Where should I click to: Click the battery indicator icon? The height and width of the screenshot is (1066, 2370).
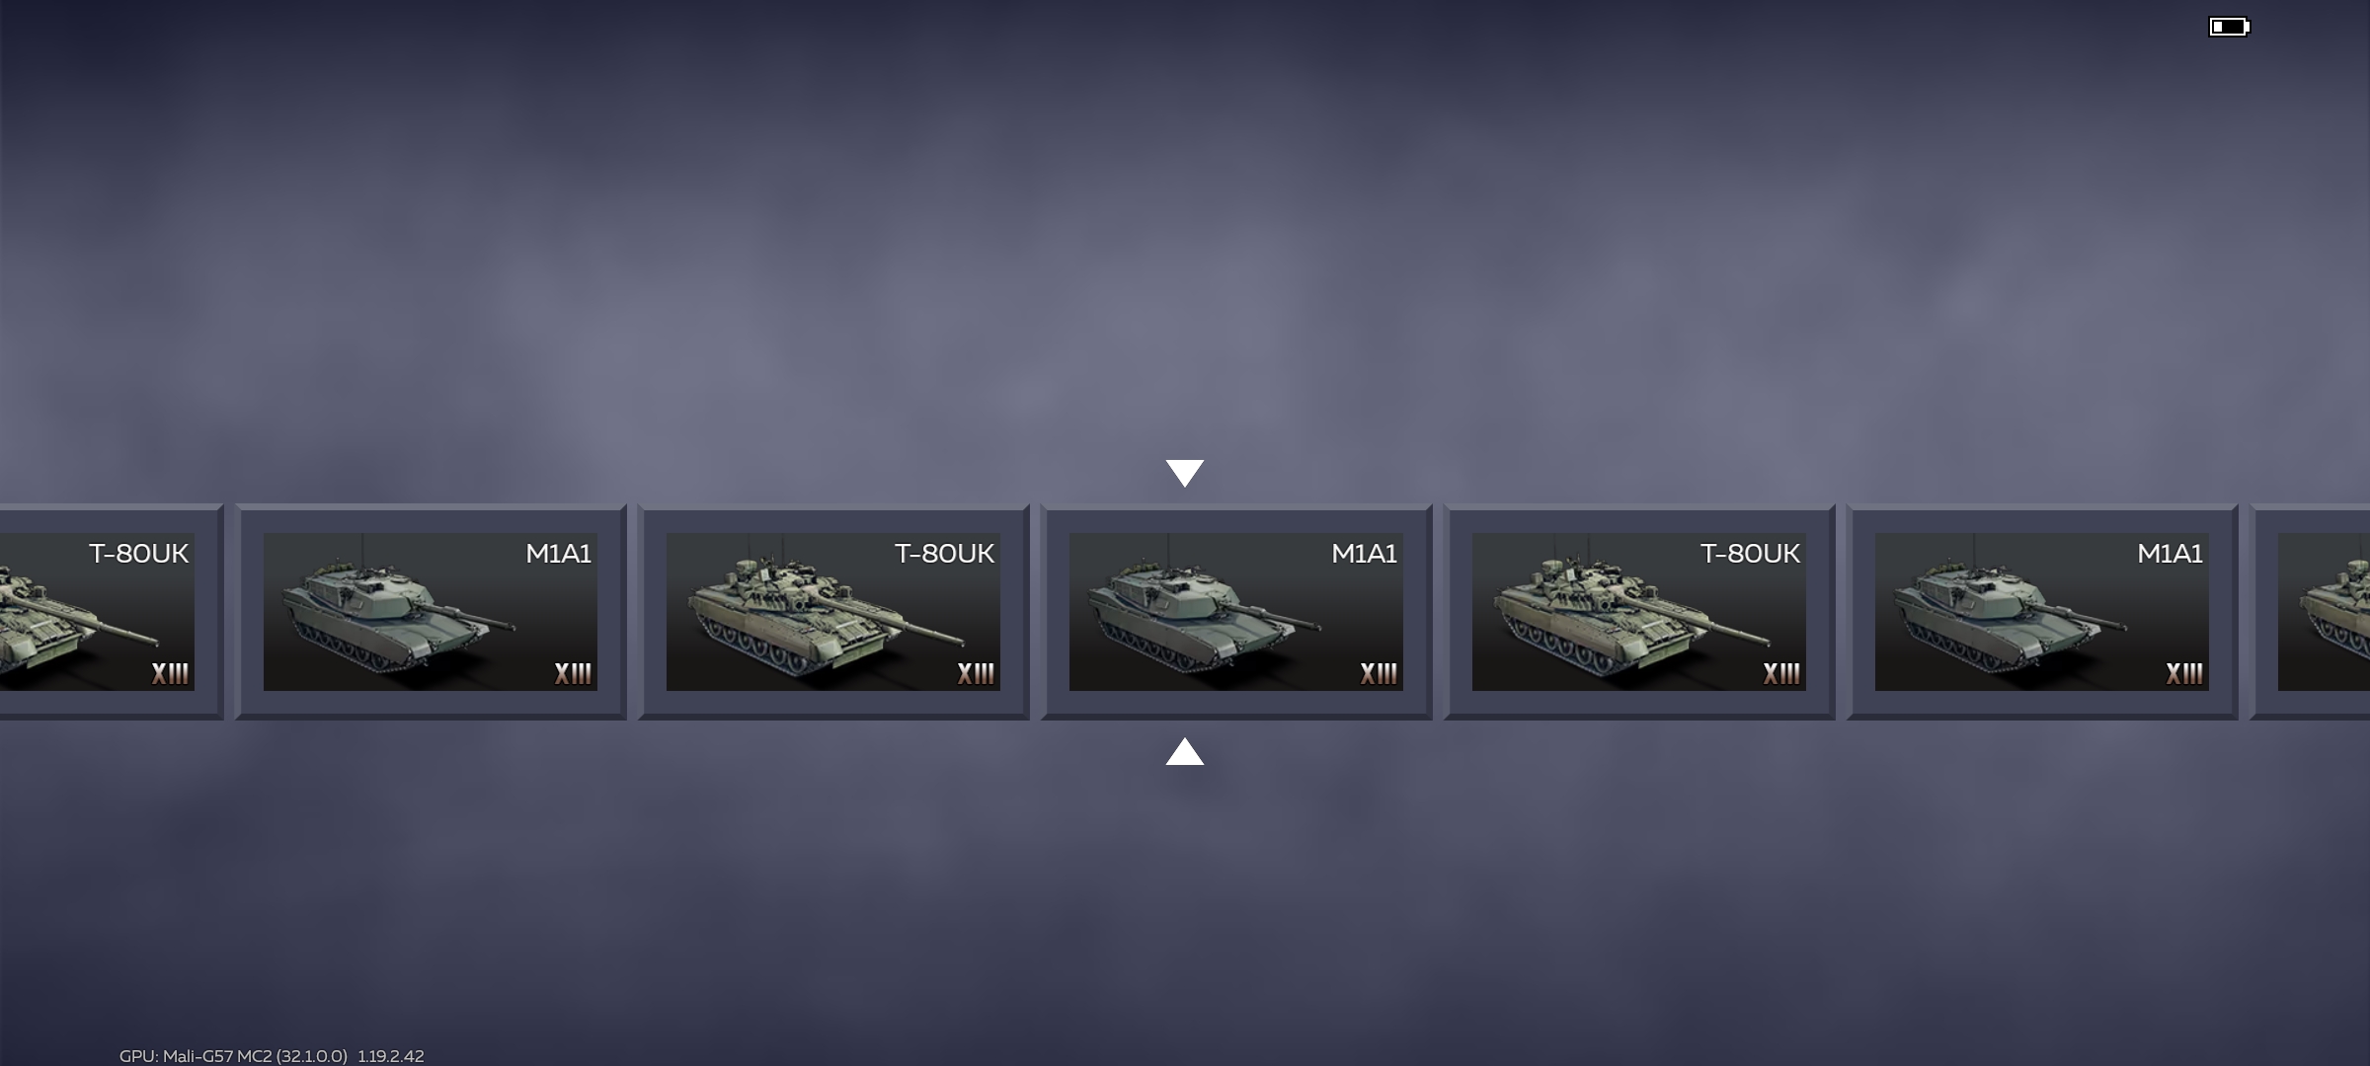click(x=2229, y=27)
